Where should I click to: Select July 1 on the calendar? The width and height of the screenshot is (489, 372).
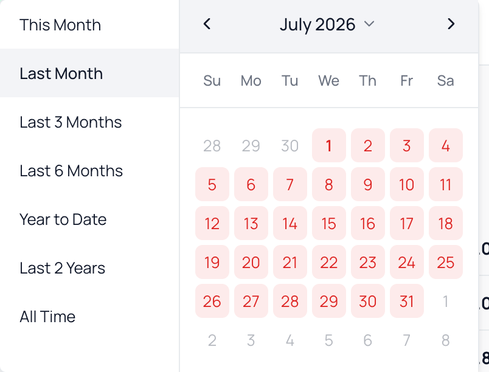328,145
